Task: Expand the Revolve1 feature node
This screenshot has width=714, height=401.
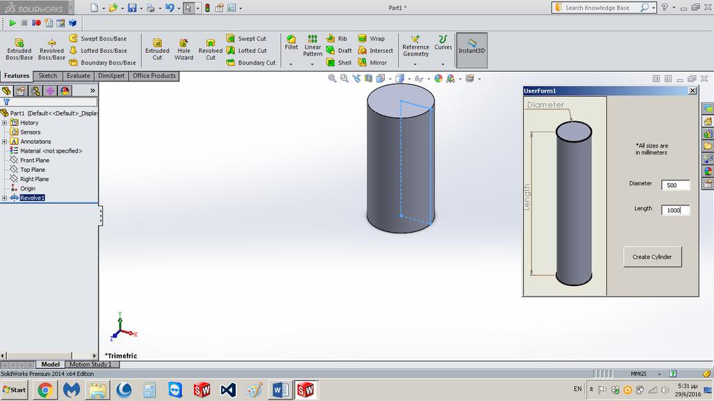Action: pyautogui.click(x=5, y=198)
